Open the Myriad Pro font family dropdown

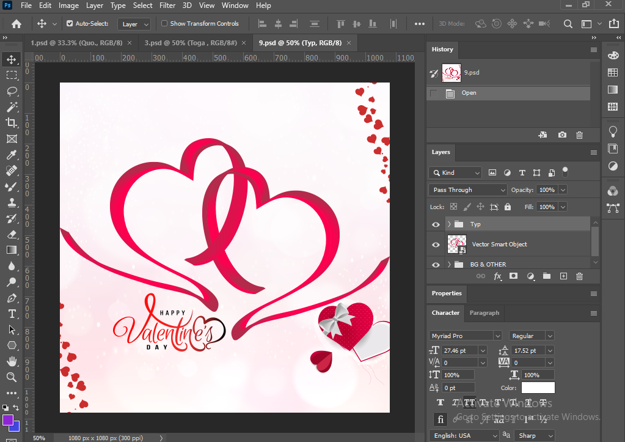pyautogui.click(x=466, y=336)
